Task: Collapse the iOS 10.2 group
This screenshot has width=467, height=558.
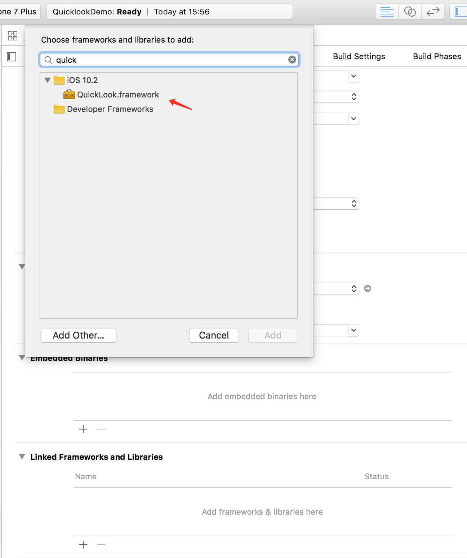Action: 47,80
